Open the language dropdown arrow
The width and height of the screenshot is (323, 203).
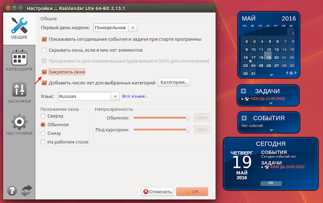point(116,96)
